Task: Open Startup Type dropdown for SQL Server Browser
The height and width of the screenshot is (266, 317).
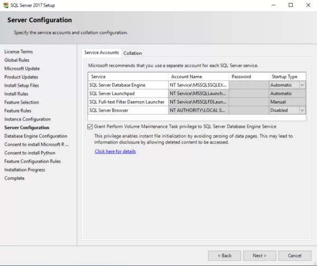Action: 302,111
